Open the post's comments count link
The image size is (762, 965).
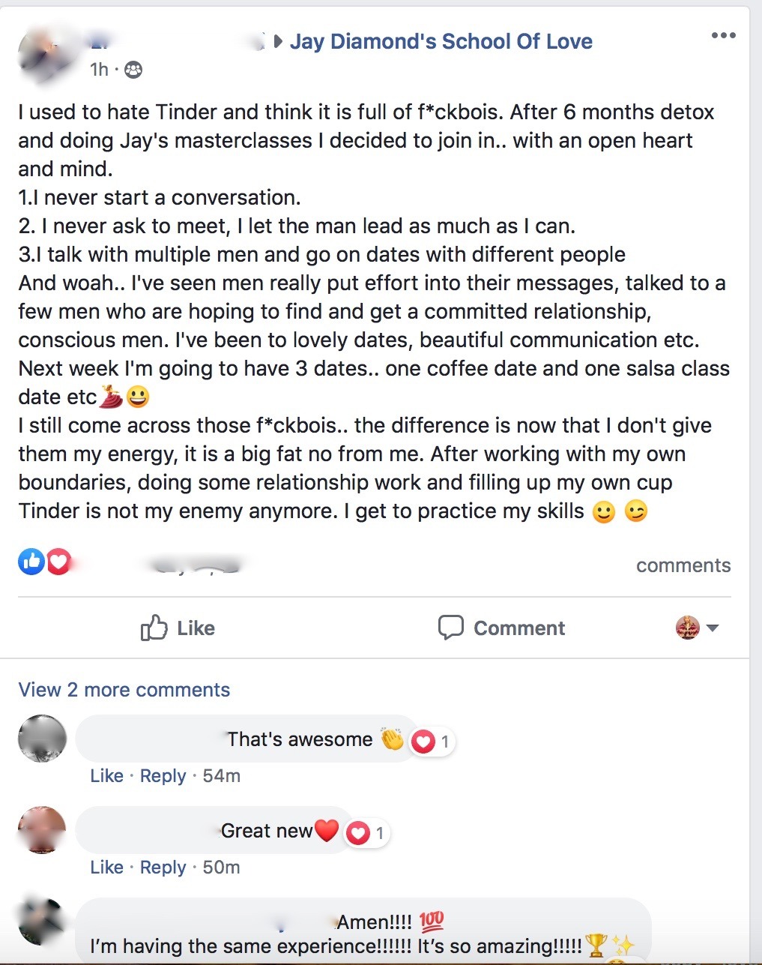683,565
